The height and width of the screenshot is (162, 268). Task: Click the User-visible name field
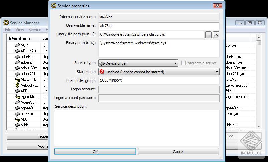click(x=159, y=26)
